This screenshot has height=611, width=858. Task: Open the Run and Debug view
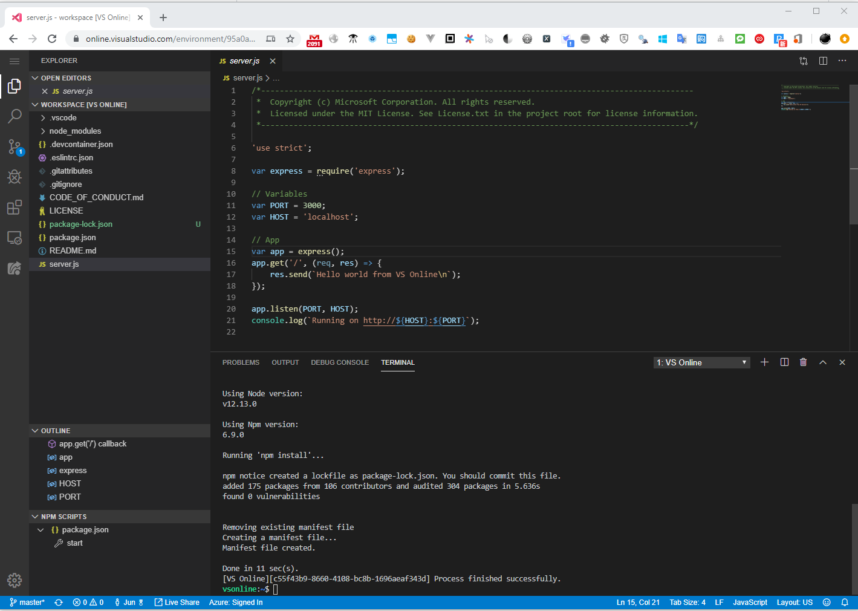coord(15,177)
